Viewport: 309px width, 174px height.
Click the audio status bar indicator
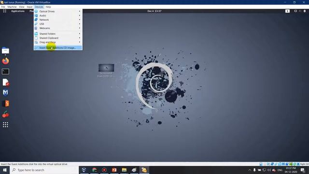pos(268,164)
